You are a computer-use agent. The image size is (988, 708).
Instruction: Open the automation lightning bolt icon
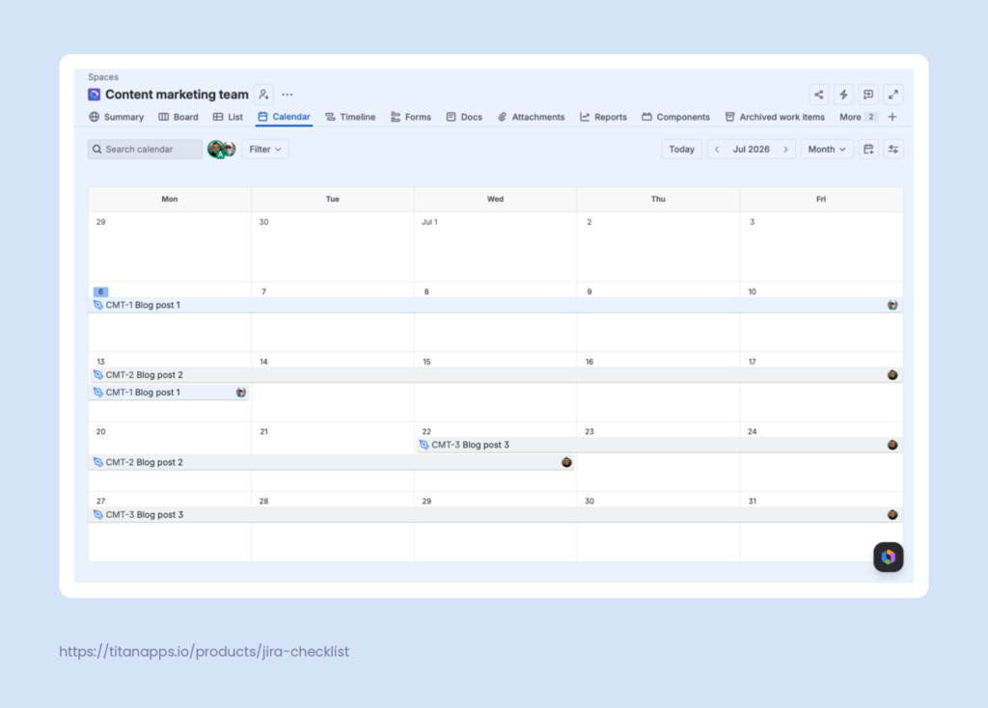click(843, 95)
